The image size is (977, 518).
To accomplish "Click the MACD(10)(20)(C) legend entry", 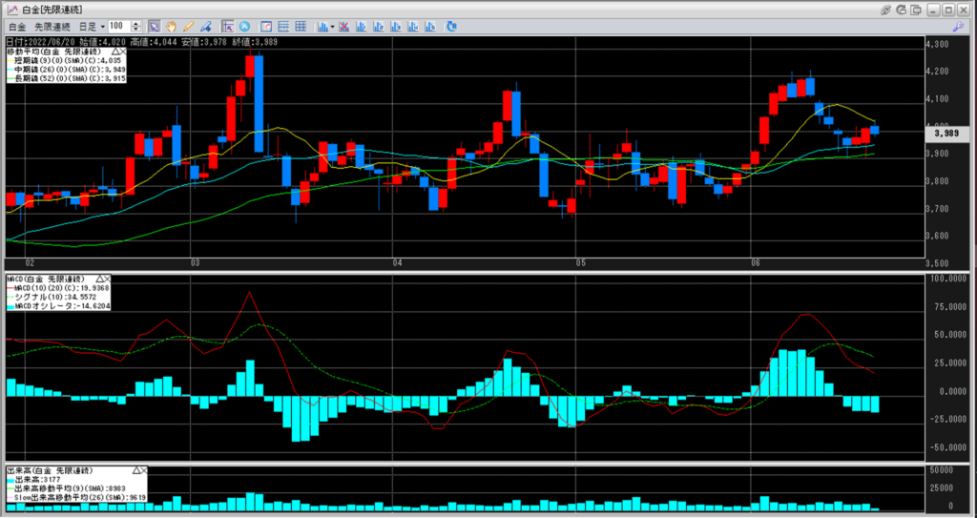I will click(x=58, y=288).
